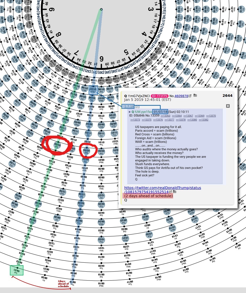Follow reply link >>13378
The width and height of the screenshot is (246, 293).
point(181,120)
